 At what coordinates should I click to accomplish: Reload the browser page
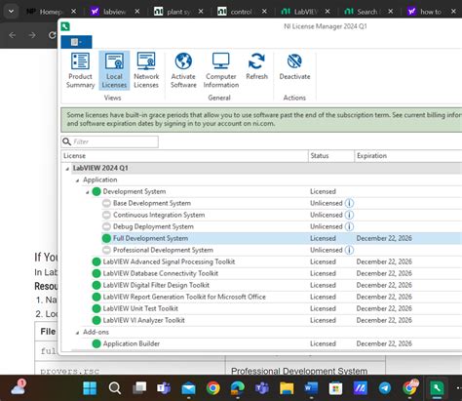click(52, 35)
